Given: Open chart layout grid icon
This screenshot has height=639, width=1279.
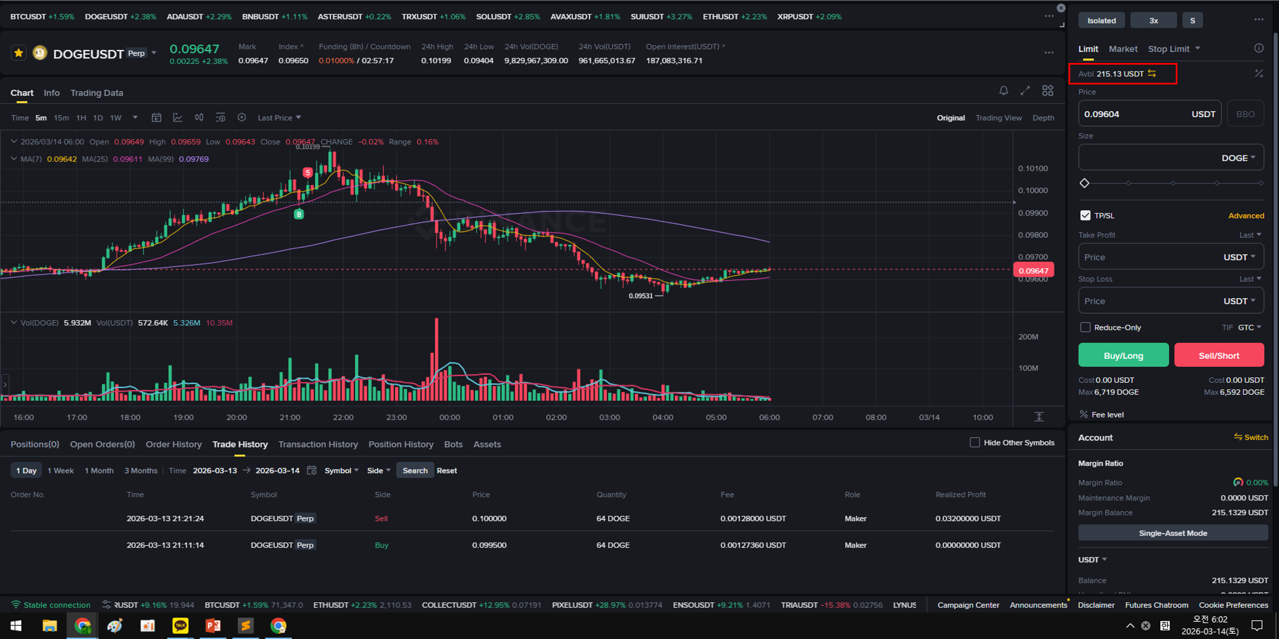Looking at the screenshot, I should coord(1047,91).
